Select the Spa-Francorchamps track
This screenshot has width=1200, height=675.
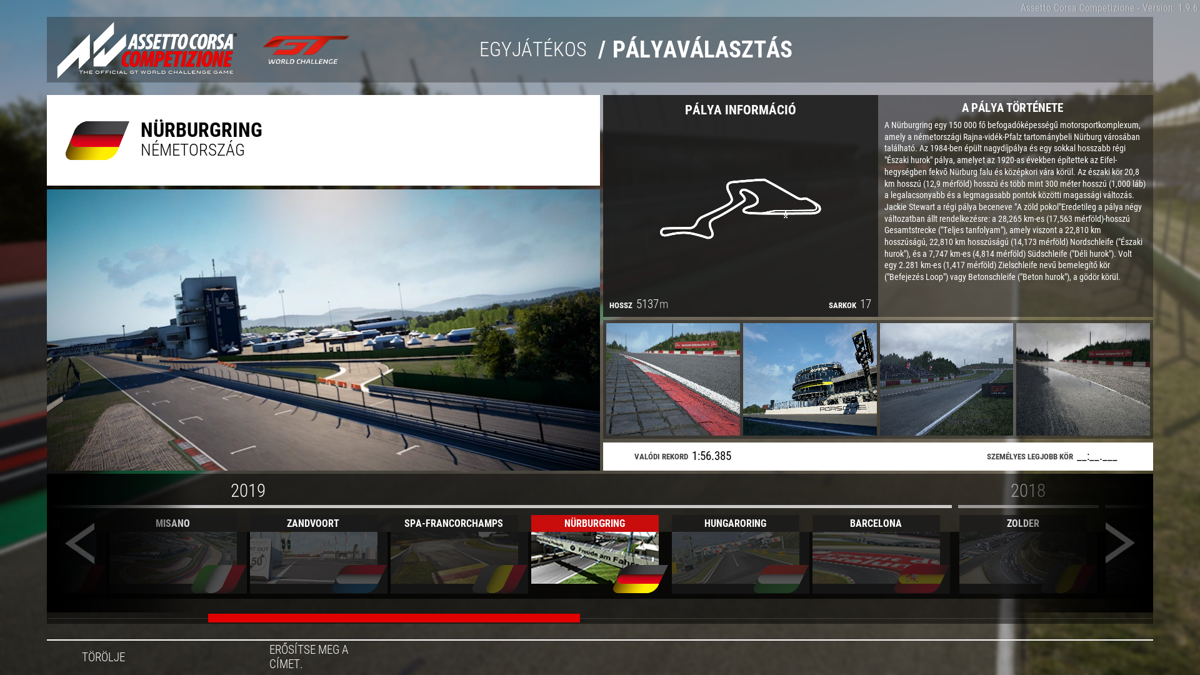click(x=454, y=554)
